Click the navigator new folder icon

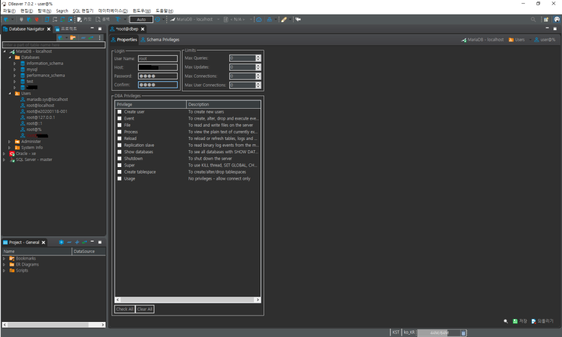click(73, 38)
